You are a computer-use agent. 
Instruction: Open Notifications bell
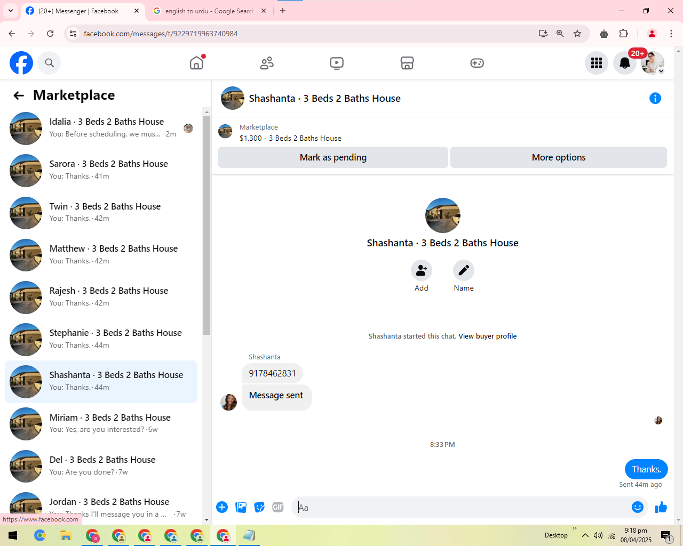coord(625,63)
